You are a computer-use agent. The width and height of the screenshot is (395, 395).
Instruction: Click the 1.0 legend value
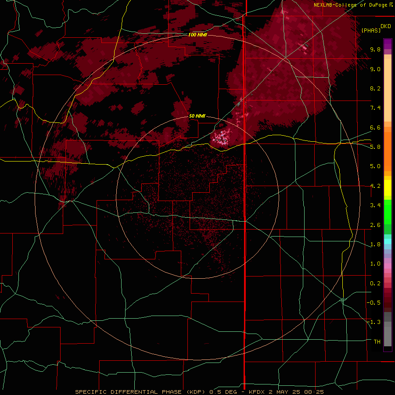click(375, 264)
